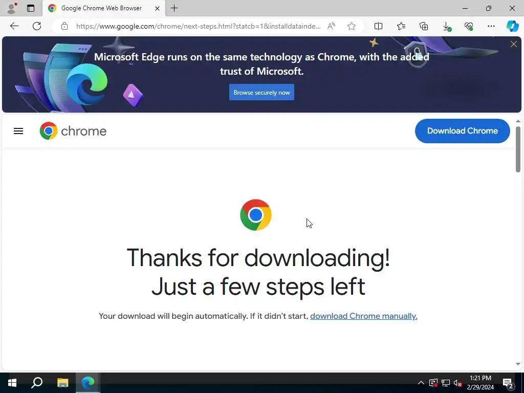Viewport: 524px width, 393px height.
Task: View site information lock icon
Action: pyautogui.click(x=64, y=26)
